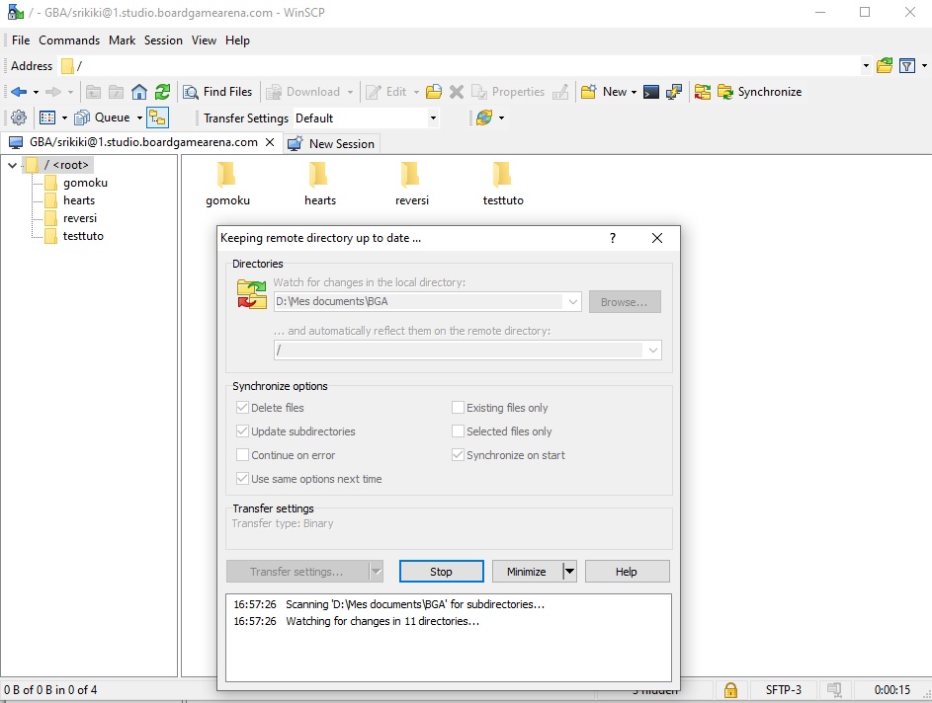Open the Mark menu
Screen dimensions: 932x703
pos(122,40)
